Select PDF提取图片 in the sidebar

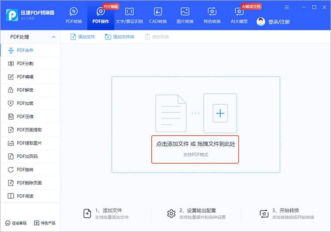pyautogui.click(x=30, y=143)
